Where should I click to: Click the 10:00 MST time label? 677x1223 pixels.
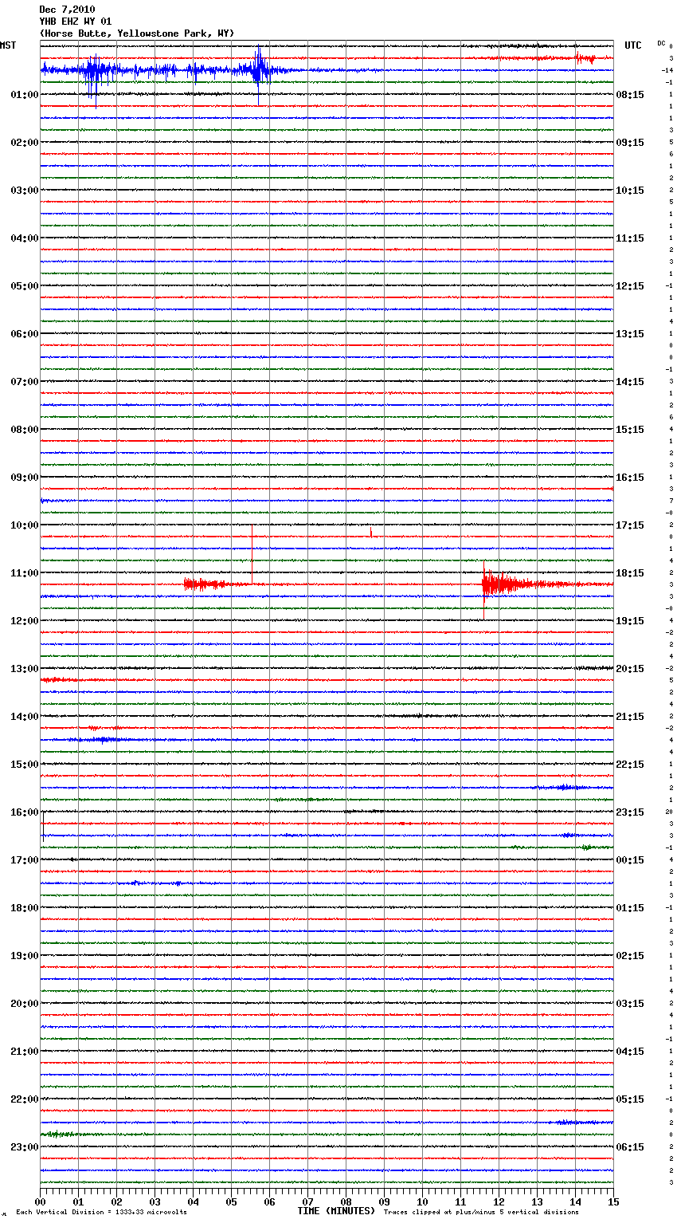point(25,525)
